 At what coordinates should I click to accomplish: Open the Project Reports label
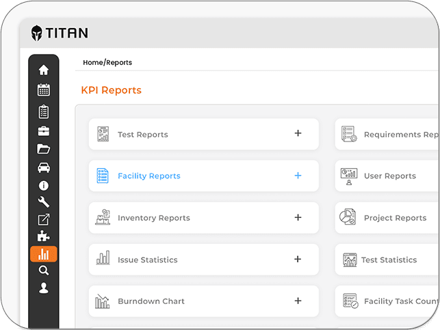click(395, 218)
